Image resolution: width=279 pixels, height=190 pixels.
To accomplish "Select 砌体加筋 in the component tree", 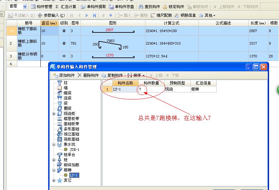I will 71,165.
